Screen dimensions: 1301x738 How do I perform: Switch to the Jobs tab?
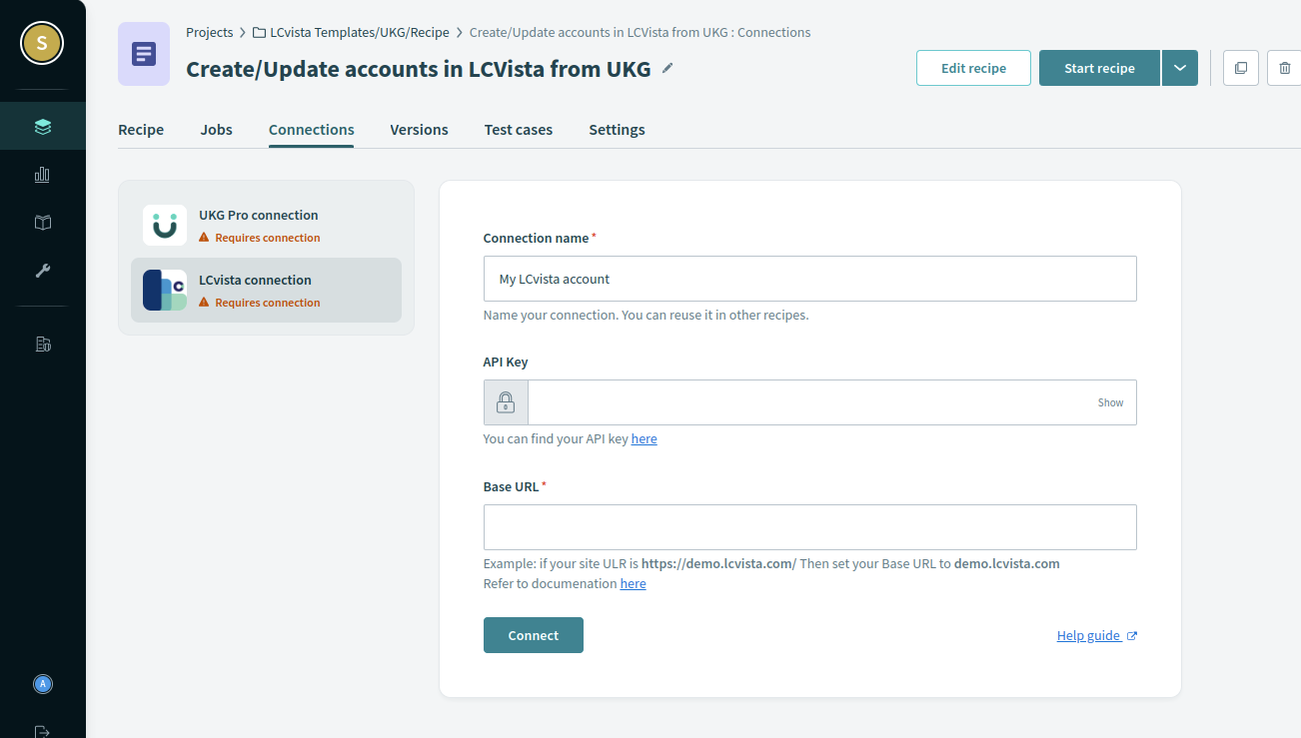pyautogui.click(x=216, y=130)
